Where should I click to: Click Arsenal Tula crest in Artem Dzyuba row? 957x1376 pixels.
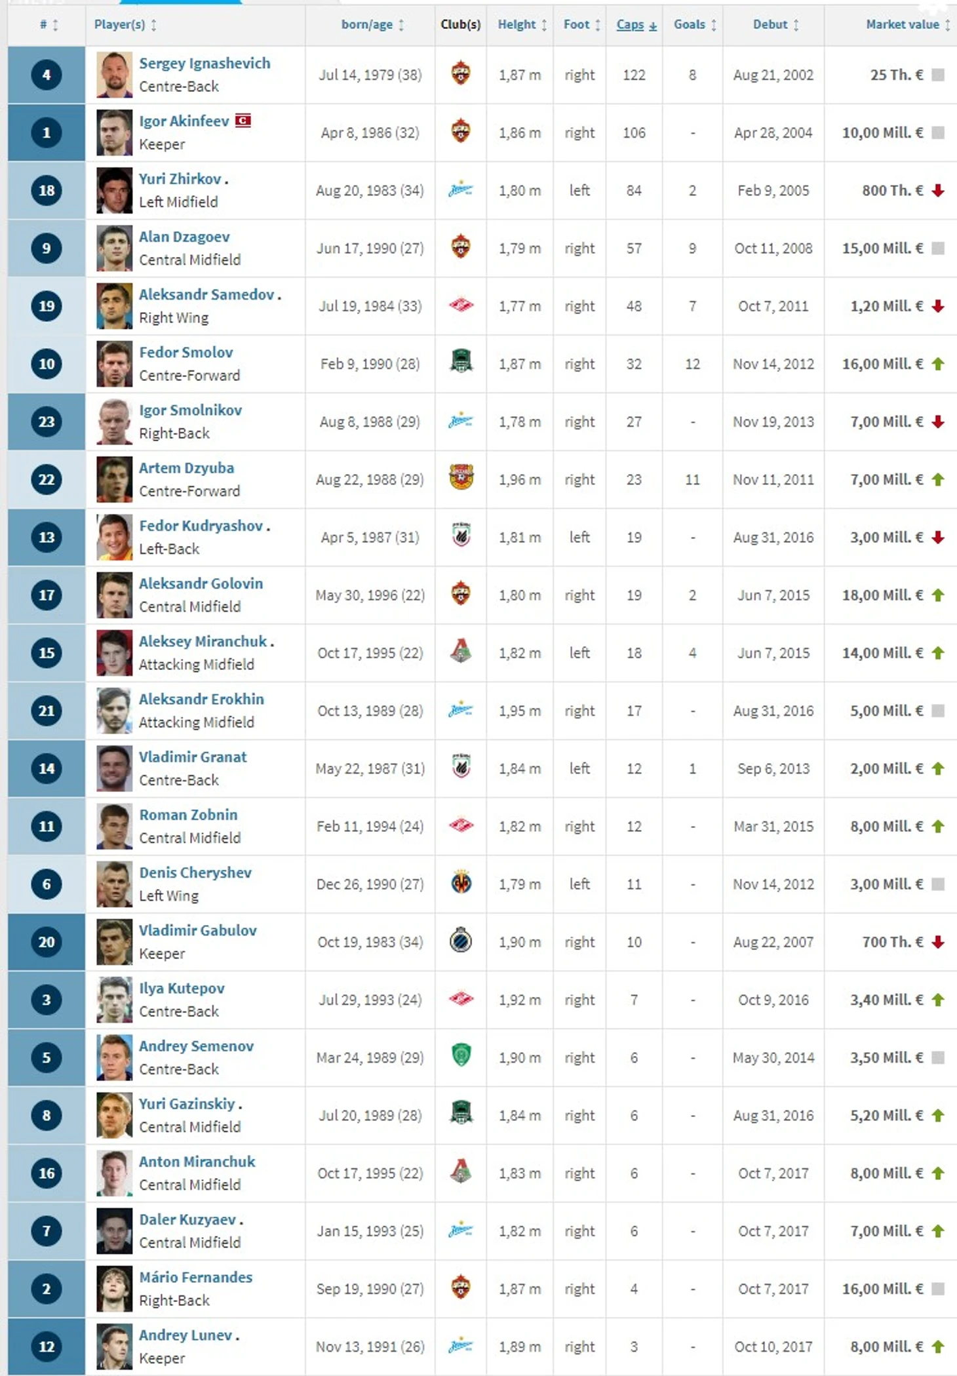[x=461, y=478]
